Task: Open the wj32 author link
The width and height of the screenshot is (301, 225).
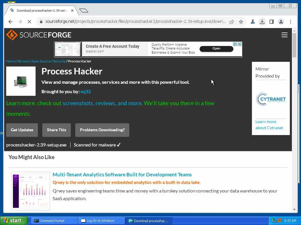Action: tap(86, 92)
